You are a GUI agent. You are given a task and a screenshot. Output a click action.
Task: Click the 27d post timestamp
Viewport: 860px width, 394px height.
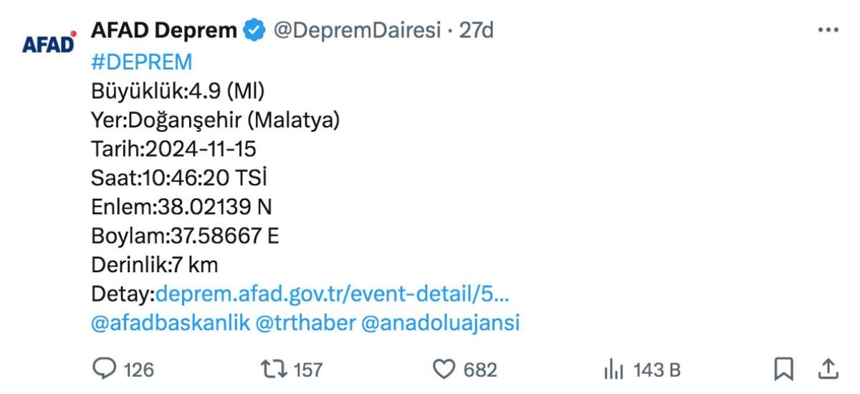coord(476,30)
